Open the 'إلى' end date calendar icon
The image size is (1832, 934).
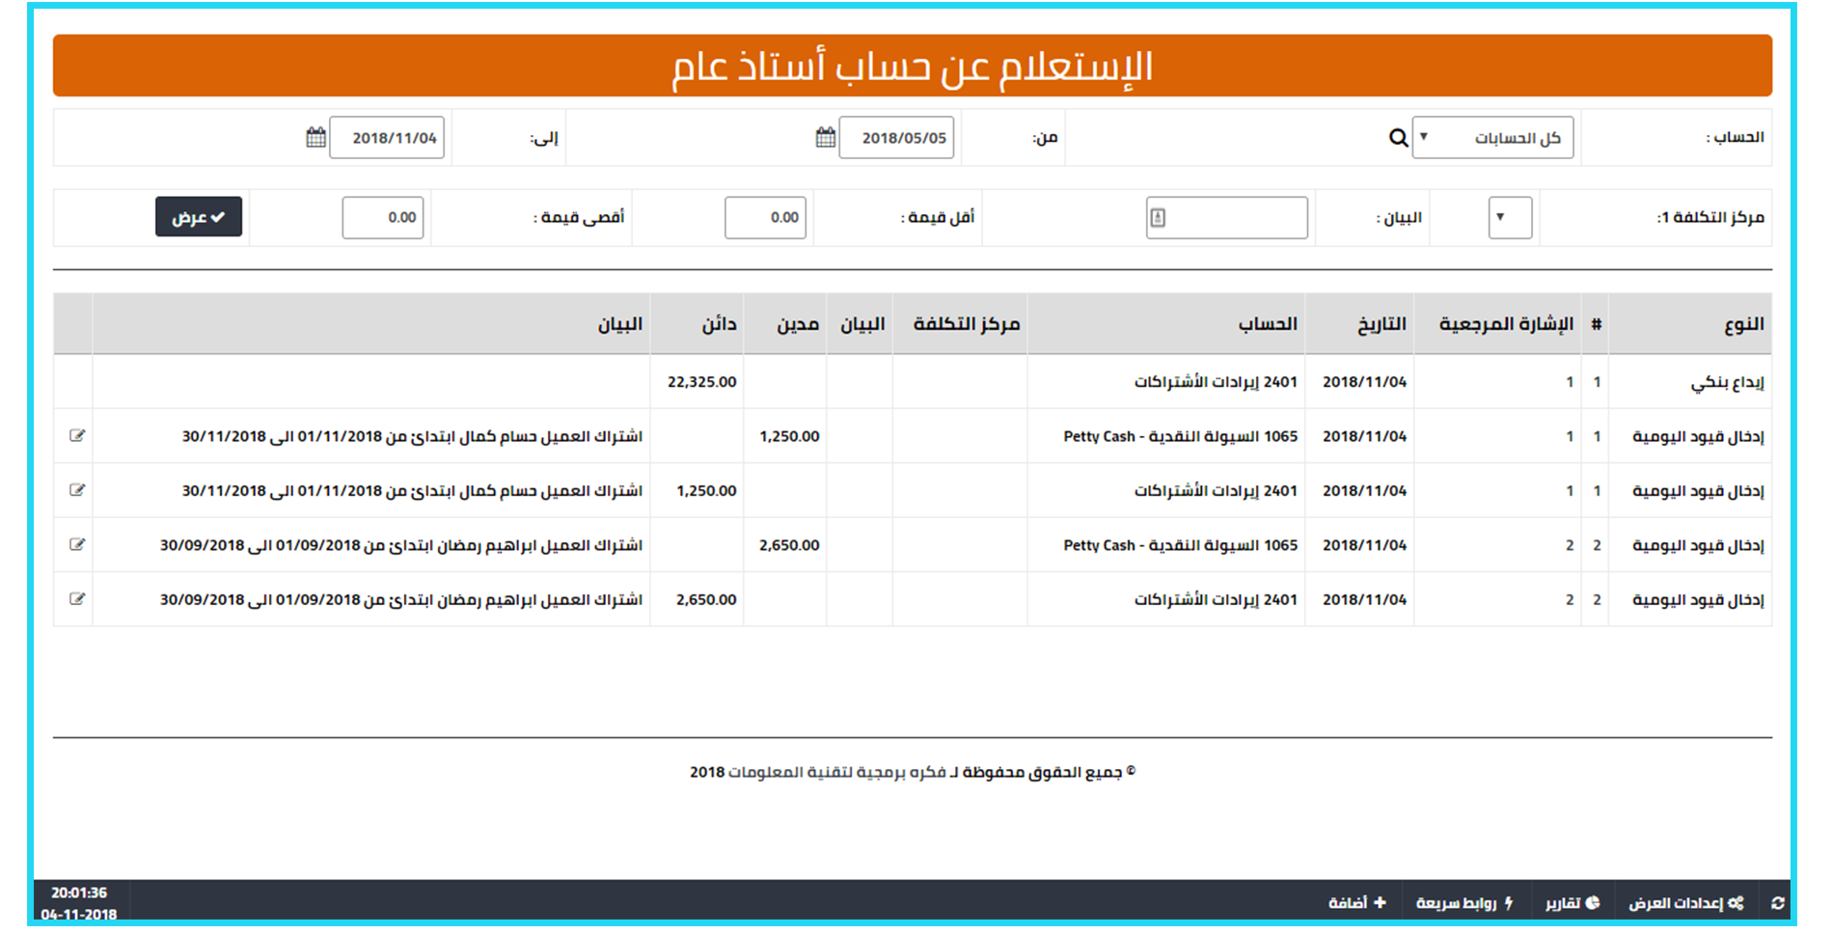point(315,138)
